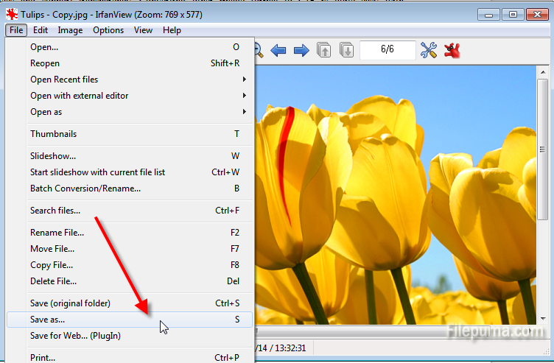Click the 6/6 image counter field
The image size is (554, 363).
click(388, 50)
